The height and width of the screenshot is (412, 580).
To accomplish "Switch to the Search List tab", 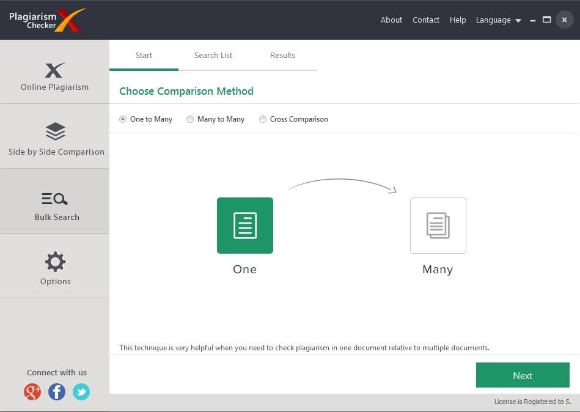I will point(213,56).
